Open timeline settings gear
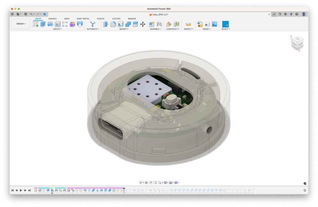 [305, 190]
